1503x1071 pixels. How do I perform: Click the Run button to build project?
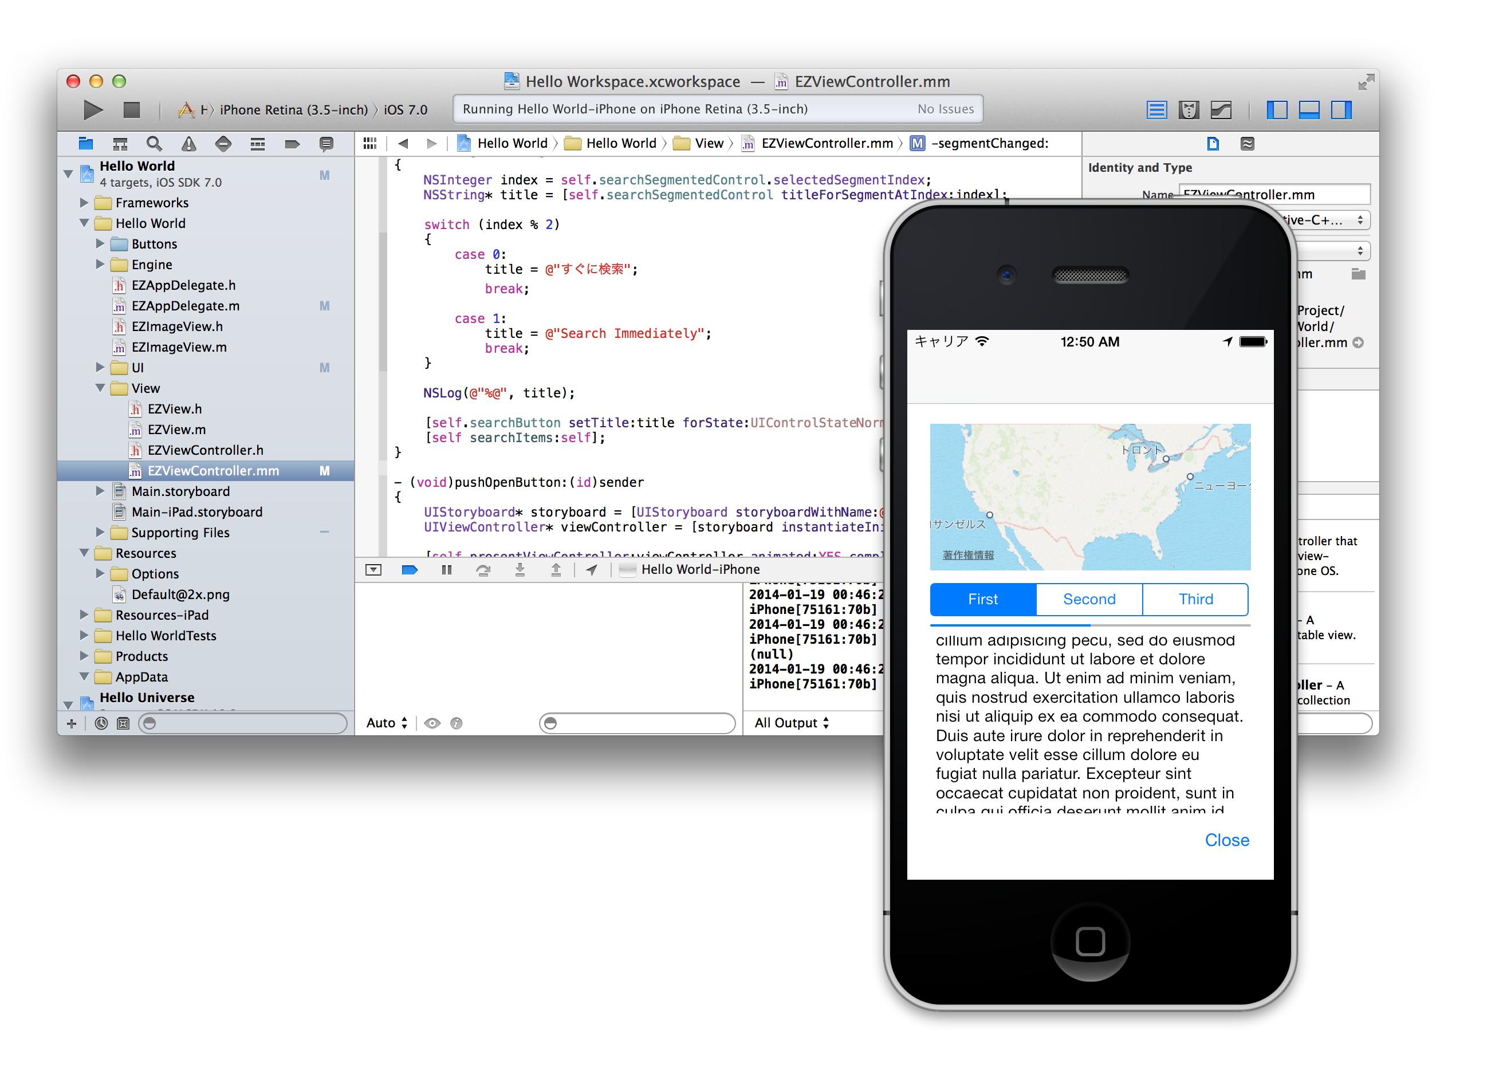click(93, 109)
